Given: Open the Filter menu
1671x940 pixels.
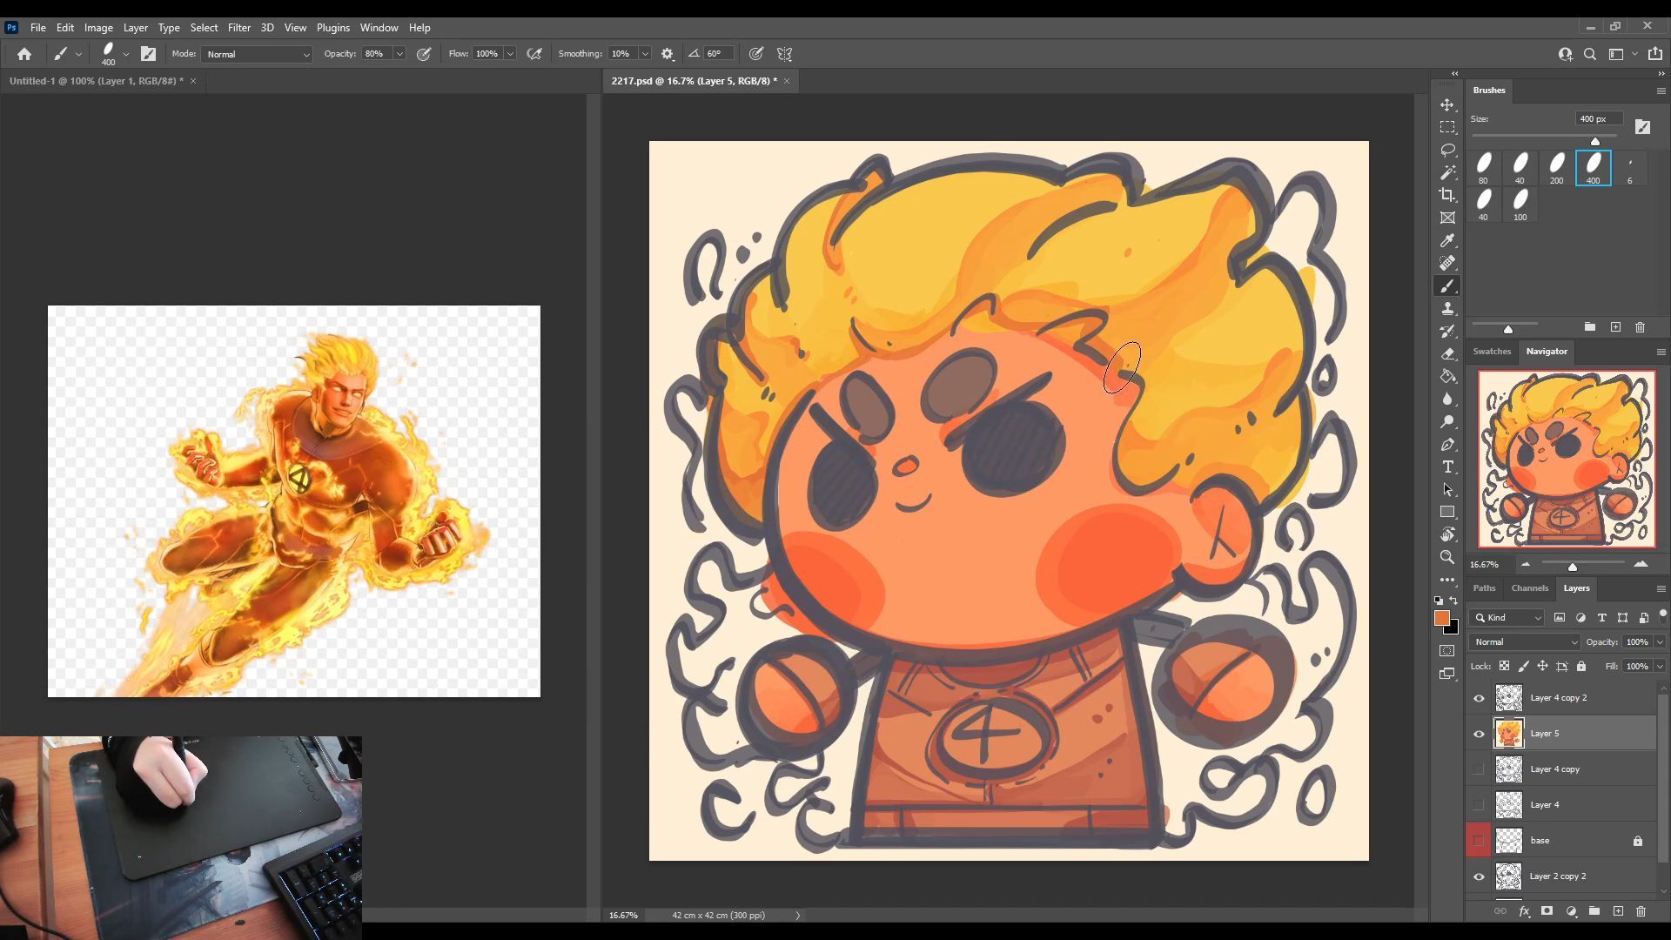Looking at the screenshot, I should 239,28.
